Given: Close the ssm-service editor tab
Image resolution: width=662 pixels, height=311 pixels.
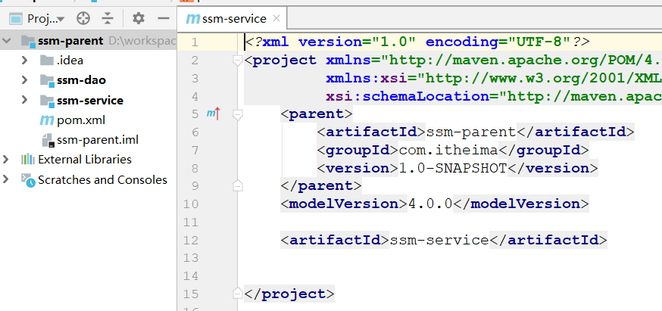Looking at the screenshot, I should (275, 18).
